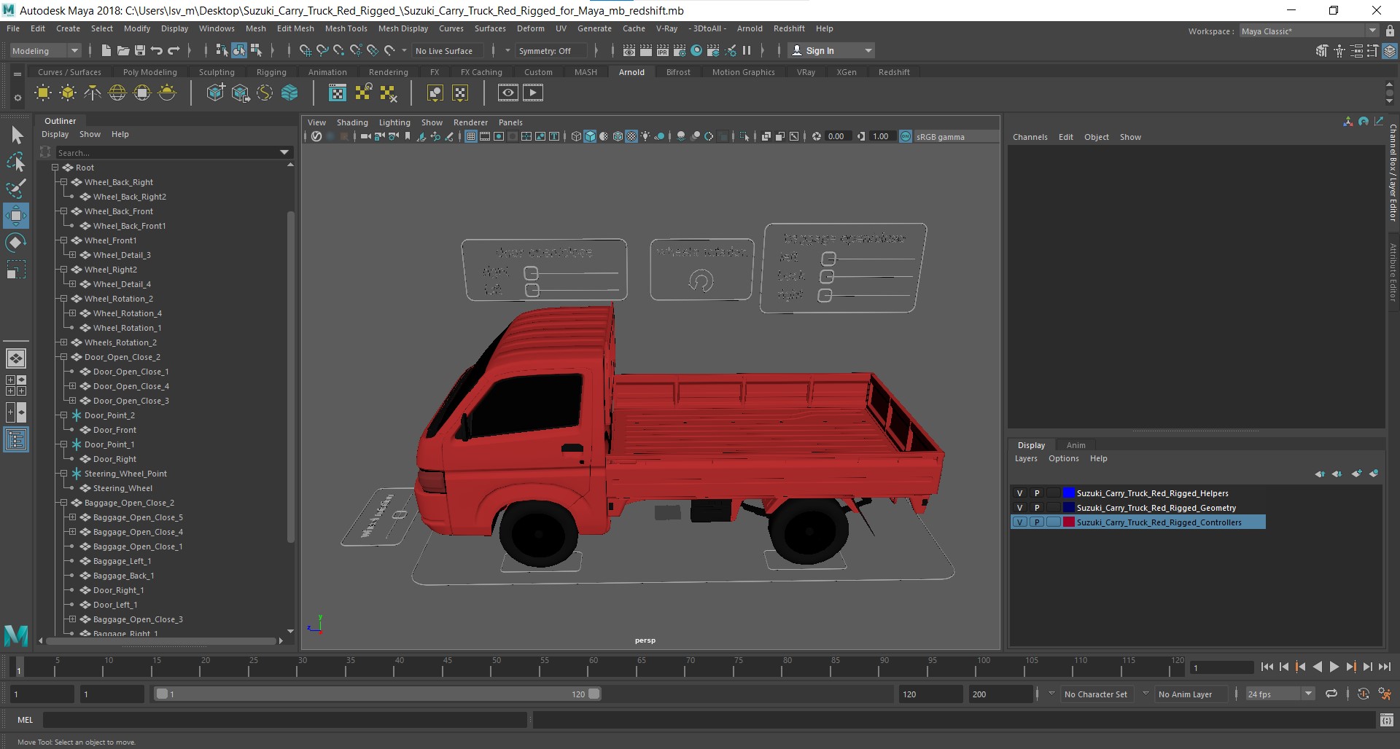The height and width of the screenshot is (749, 1400).
Task: Click the No Live Surface field
Action: 448,51
